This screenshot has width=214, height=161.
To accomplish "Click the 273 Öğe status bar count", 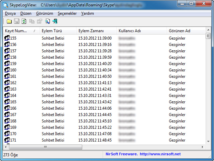I will pos(10,155).
